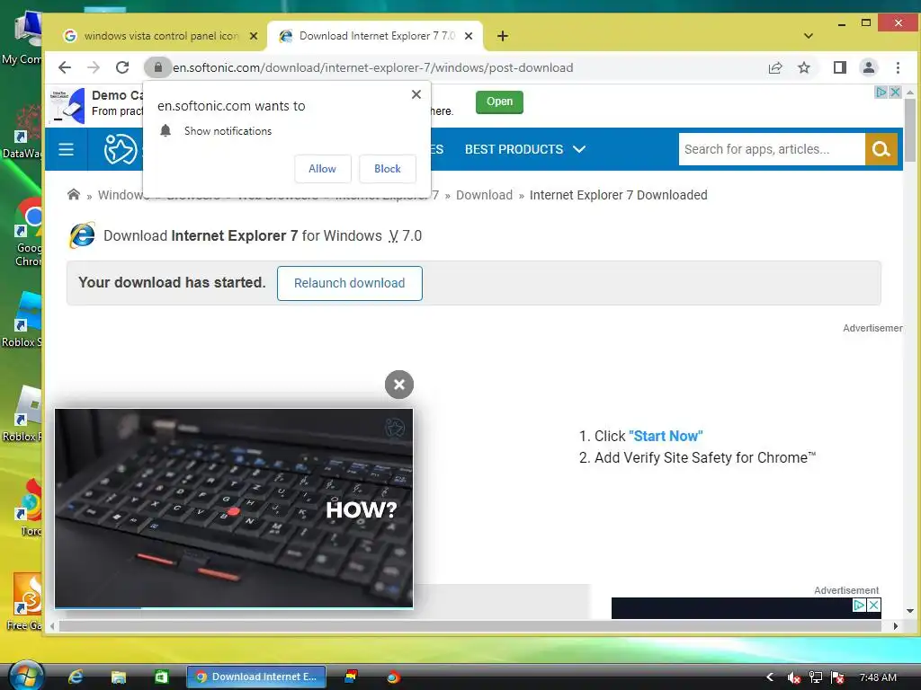Open the Roblox Player desktop shortcut
The width and height of the screenshot is (921, 690).
(23, 413)
